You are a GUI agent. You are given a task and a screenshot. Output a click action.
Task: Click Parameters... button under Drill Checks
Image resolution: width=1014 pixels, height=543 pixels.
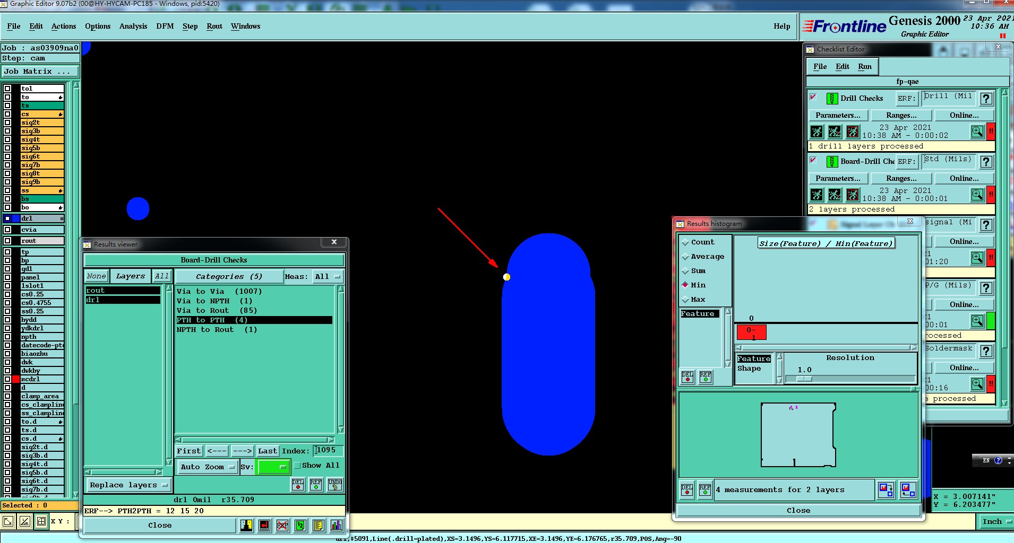click(x=838, y=115)
